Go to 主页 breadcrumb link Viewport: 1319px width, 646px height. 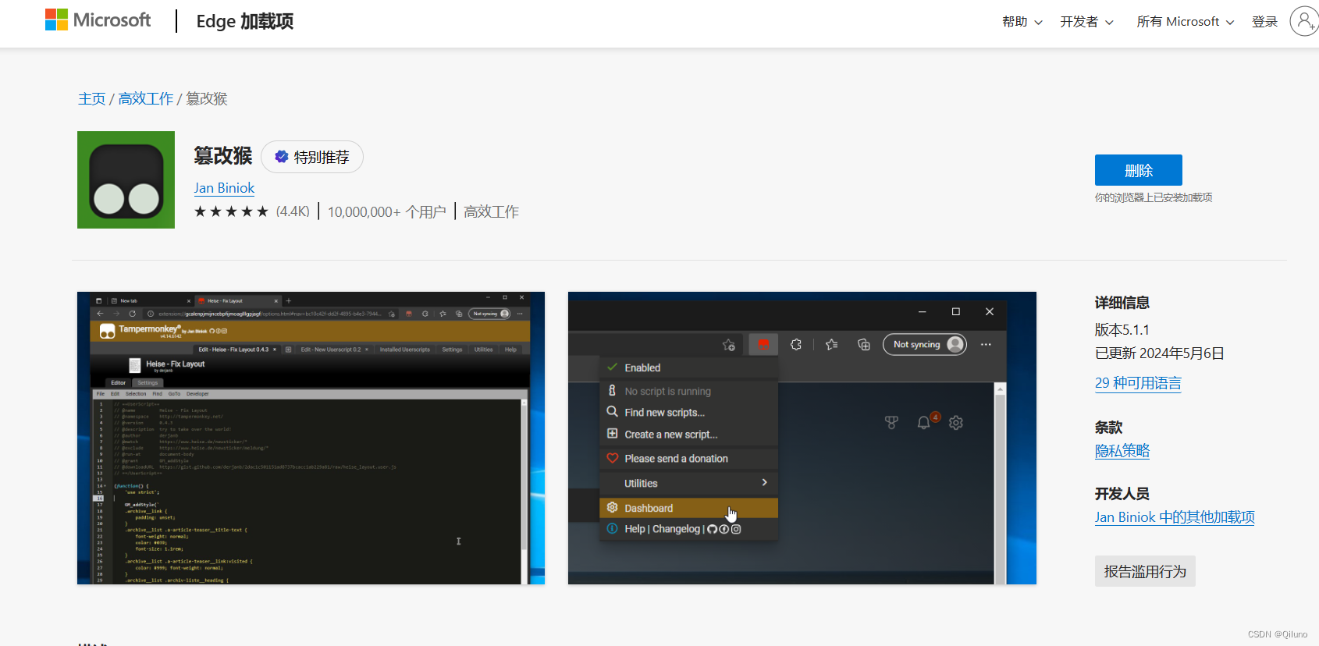pyautogui.click(x=91, y=99)
